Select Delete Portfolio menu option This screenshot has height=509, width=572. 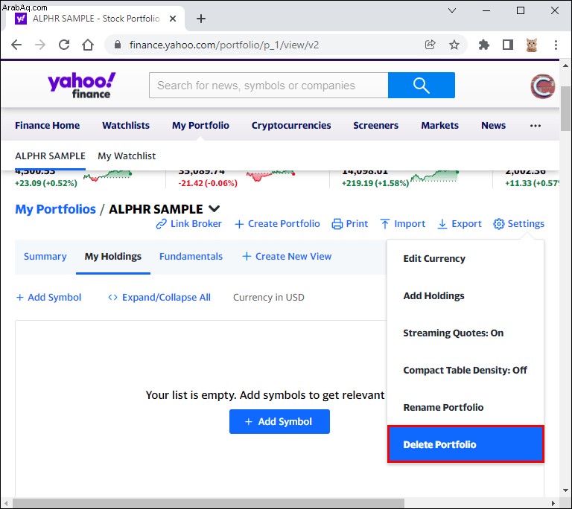[x=465, y=444]
